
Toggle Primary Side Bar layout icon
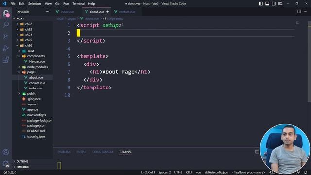[261, 4]
